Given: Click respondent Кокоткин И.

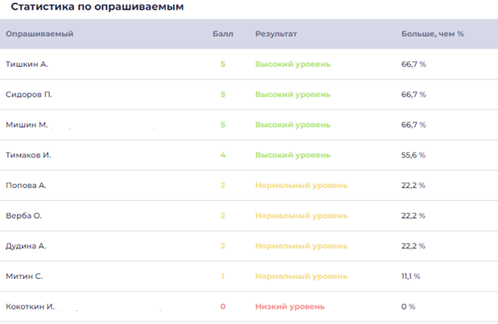Looking at the screenshot, I should click(x=30, y=306).
